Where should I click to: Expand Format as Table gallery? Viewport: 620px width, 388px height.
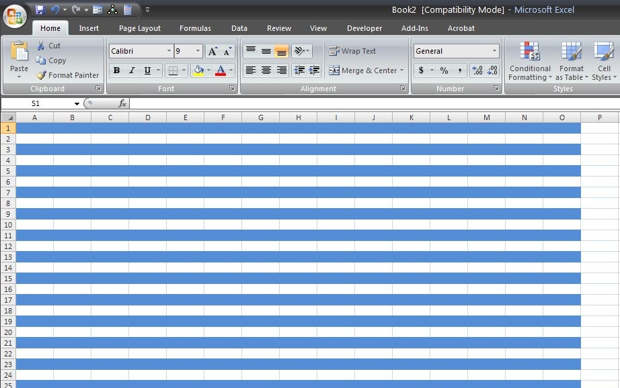(x=572, y=61)
